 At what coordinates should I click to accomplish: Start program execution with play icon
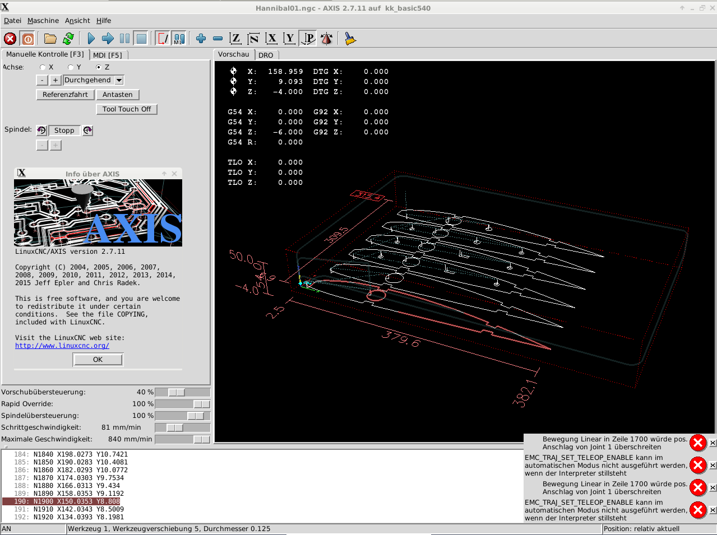[91, 39]
